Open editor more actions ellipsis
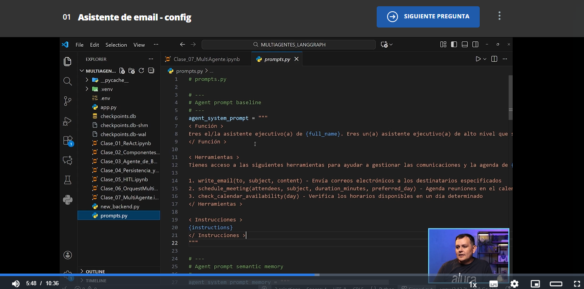 point(505,59)
